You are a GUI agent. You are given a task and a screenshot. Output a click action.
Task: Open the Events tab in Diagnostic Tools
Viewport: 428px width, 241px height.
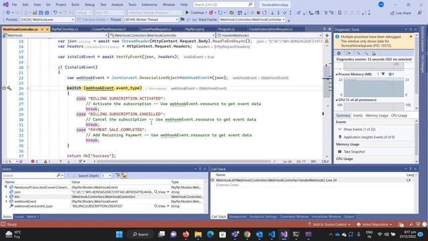click(x=358, y=116)
